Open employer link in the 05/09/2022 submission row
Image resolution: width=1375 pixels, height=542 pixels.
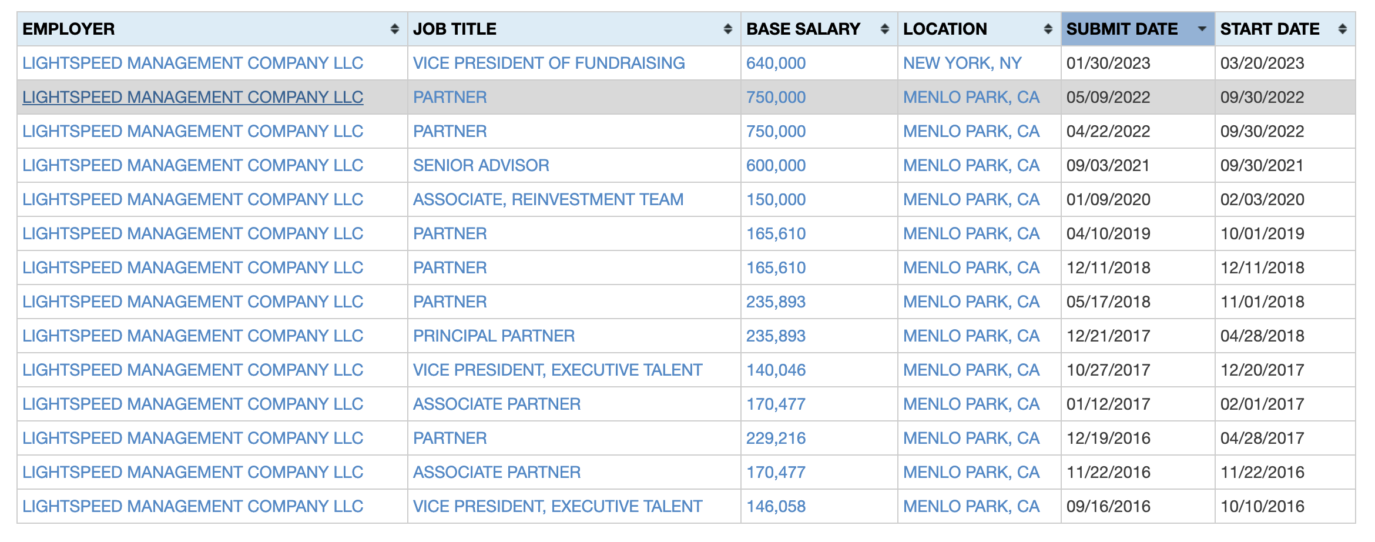[x=193, y=97]
